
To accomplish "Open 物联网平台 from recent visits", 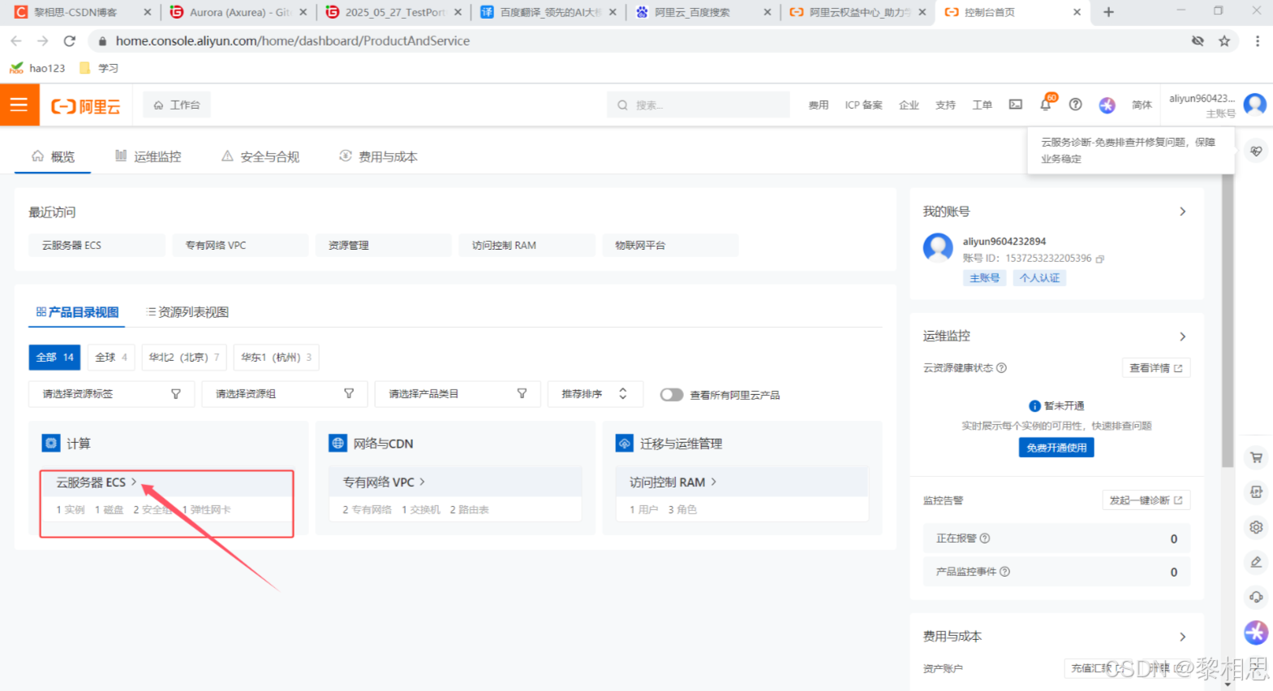I will tap(670, 245).
